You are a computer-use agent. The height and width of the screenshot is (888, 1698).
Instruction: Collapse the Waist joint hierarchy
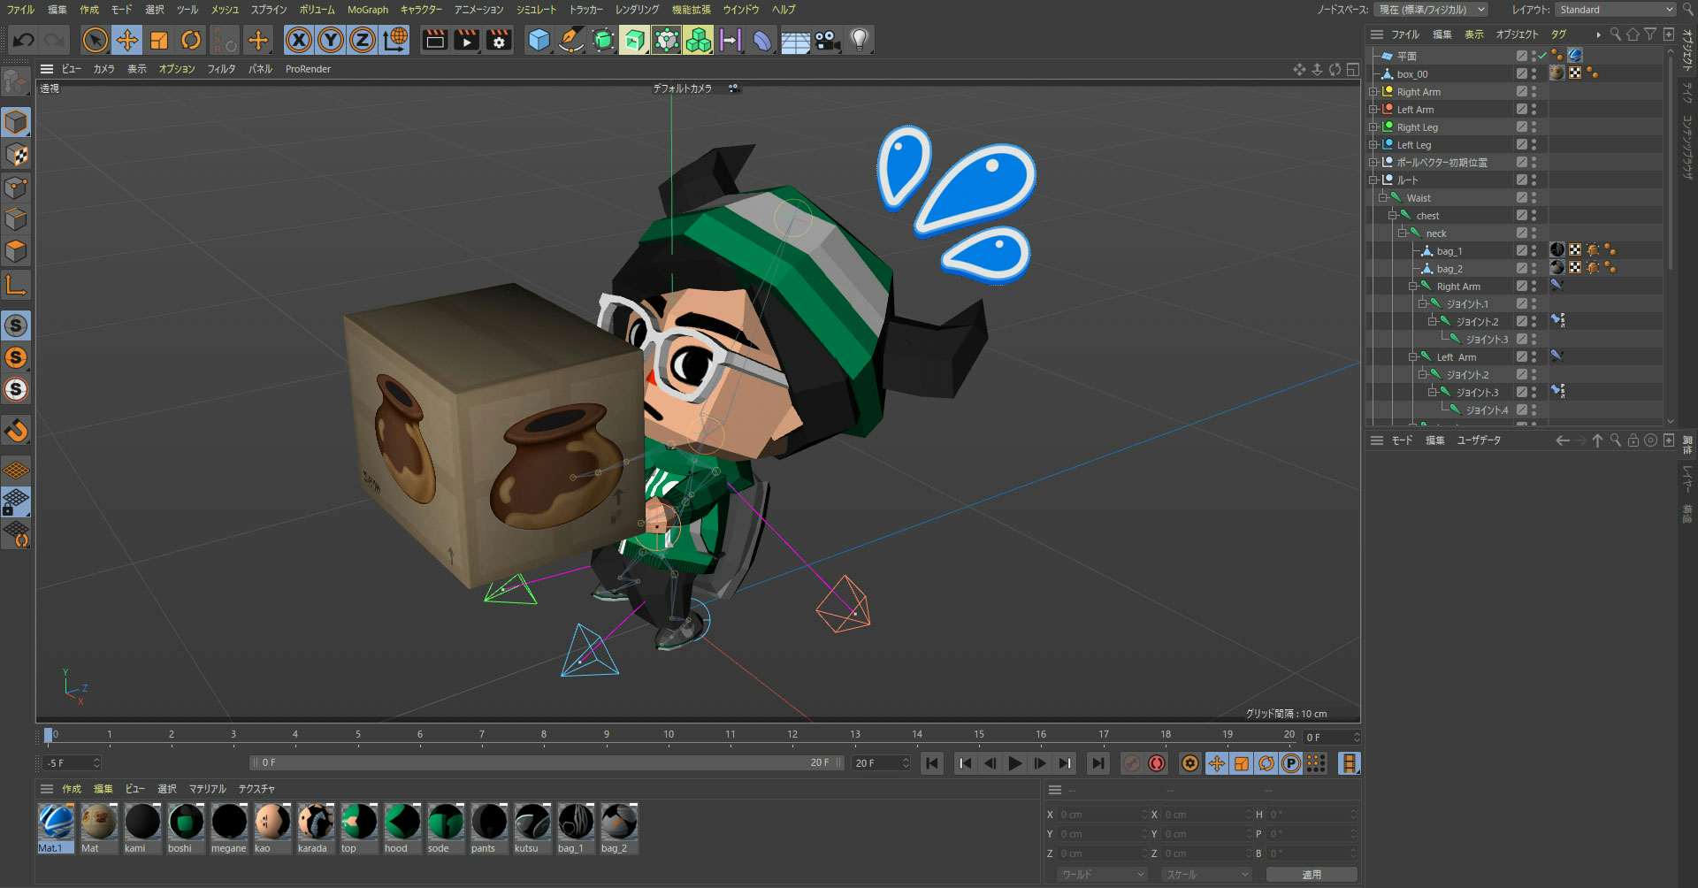click(x=1383, y=198)
